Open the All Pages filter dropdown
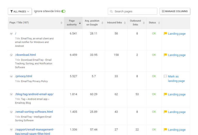Image resolution: width=198 pixels, height=135 pixels. 20,11
